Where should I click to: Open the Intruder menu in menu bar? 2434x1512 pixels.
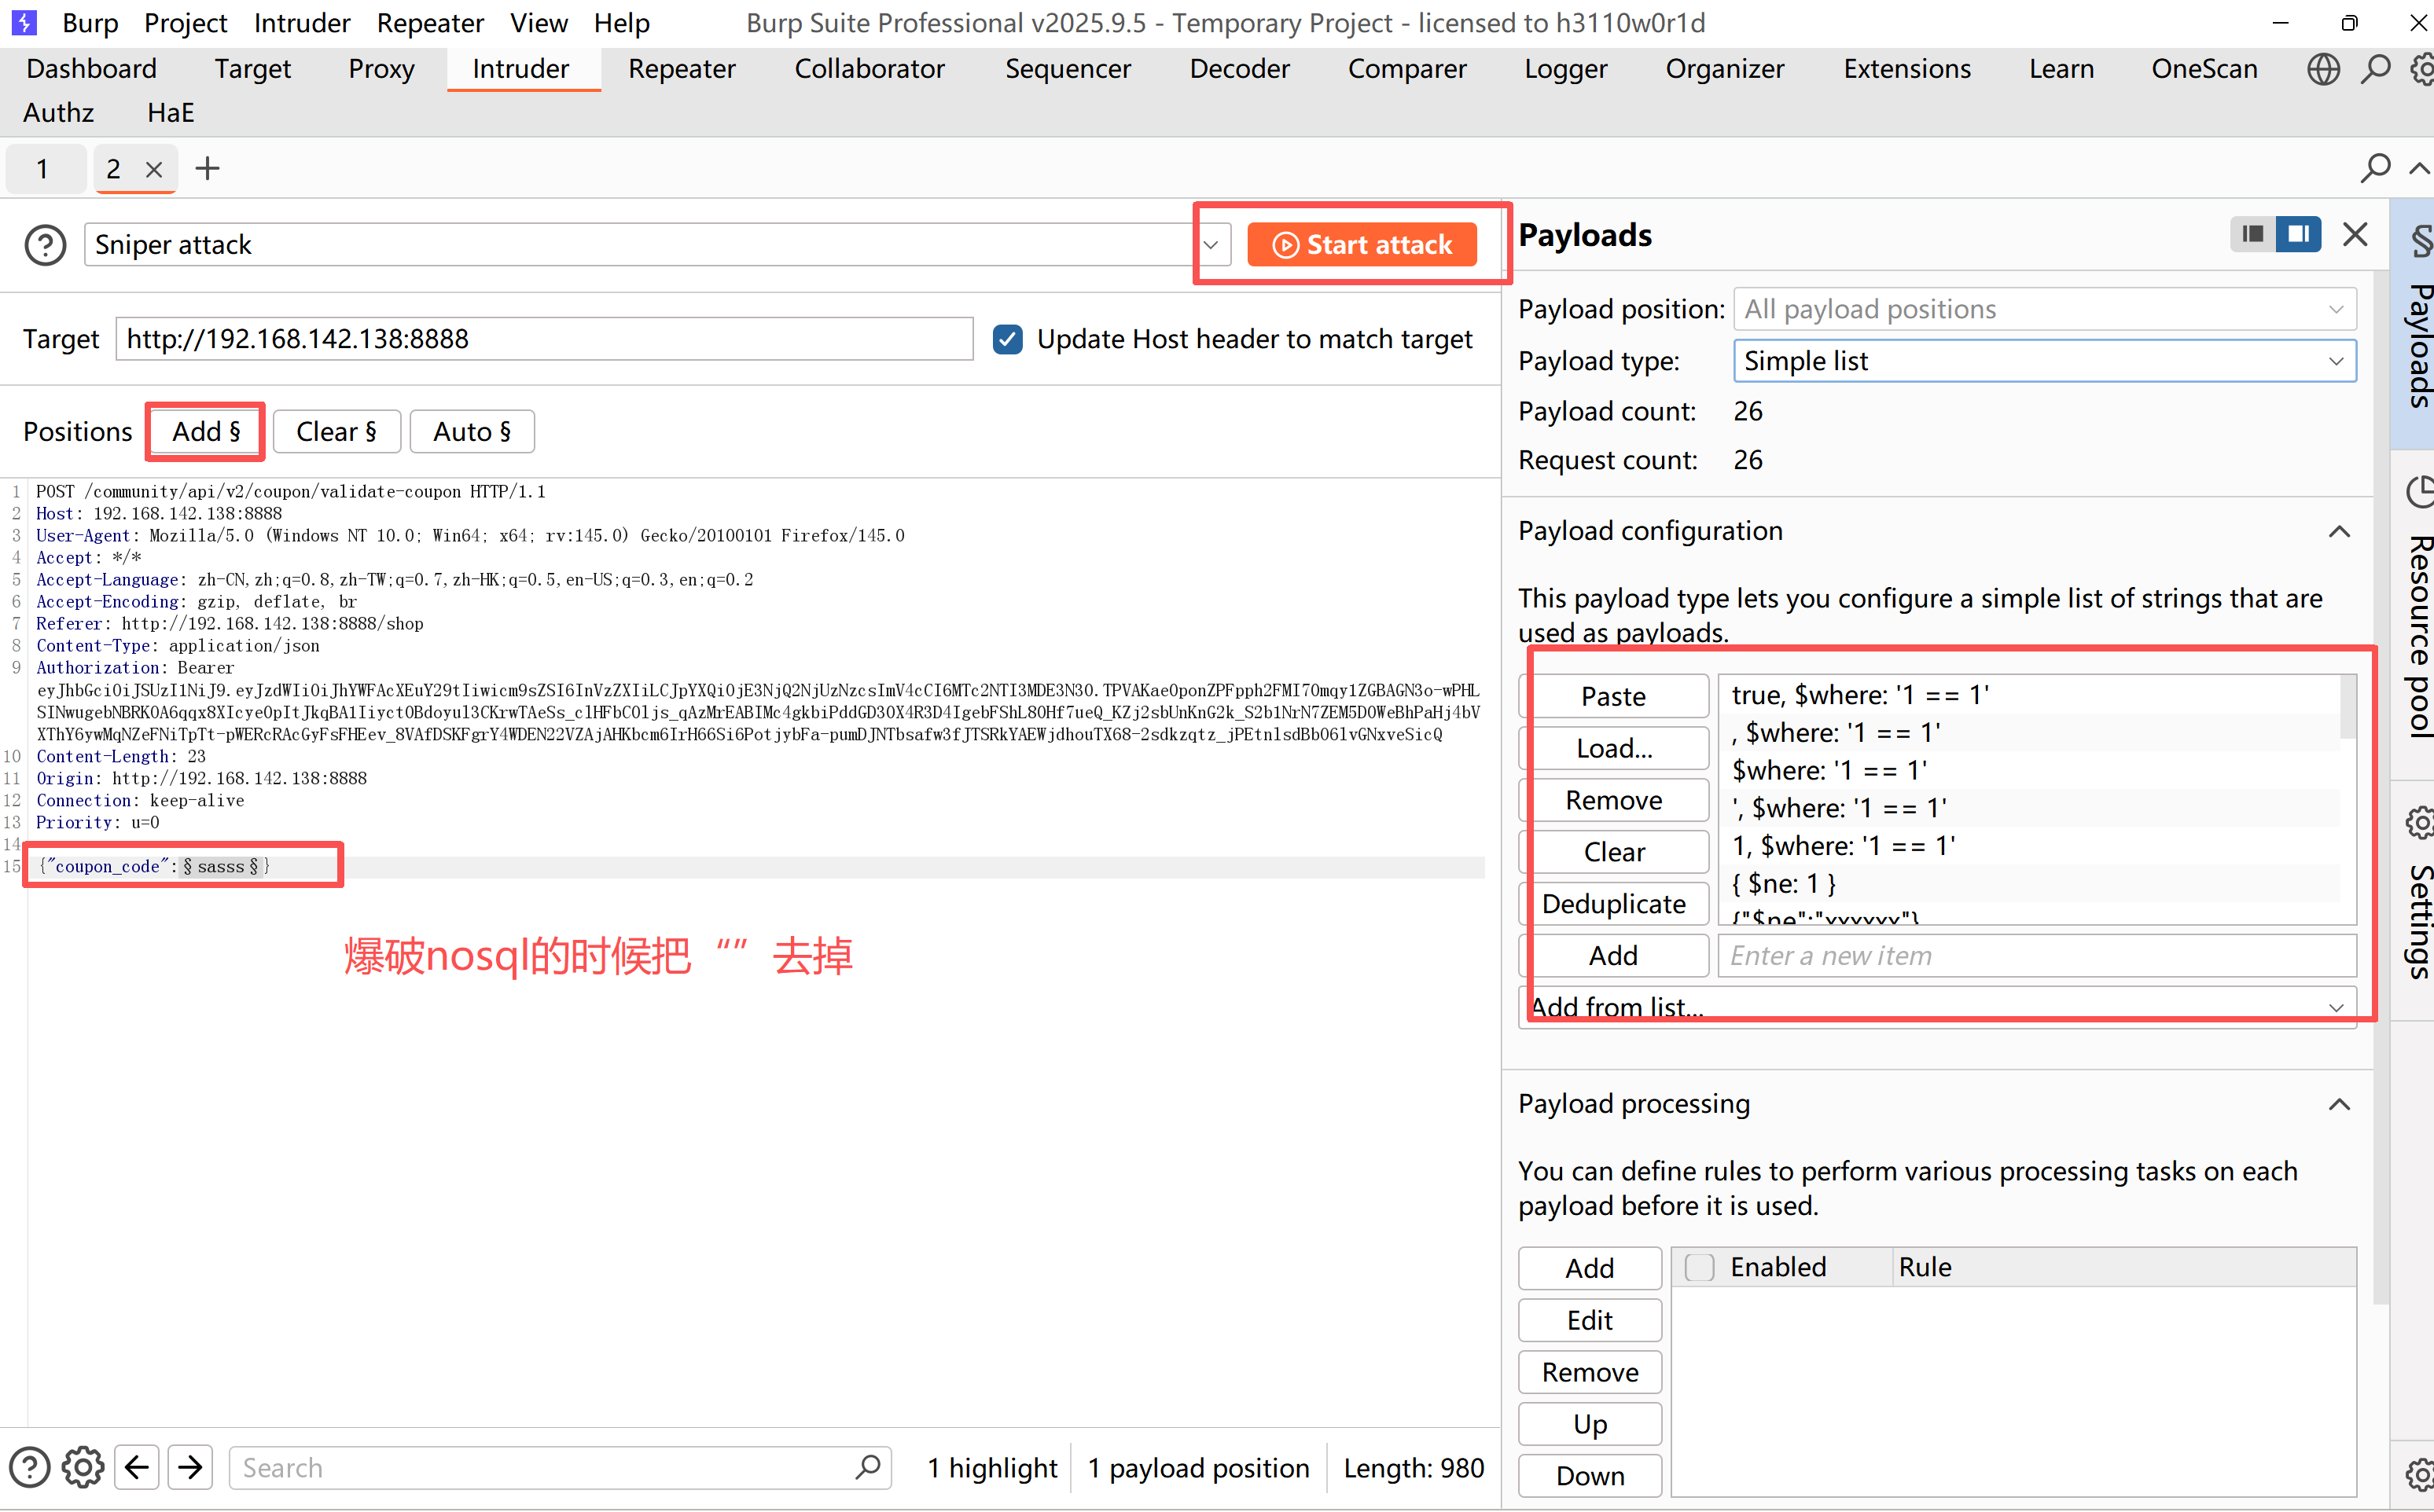coord(301,22)
